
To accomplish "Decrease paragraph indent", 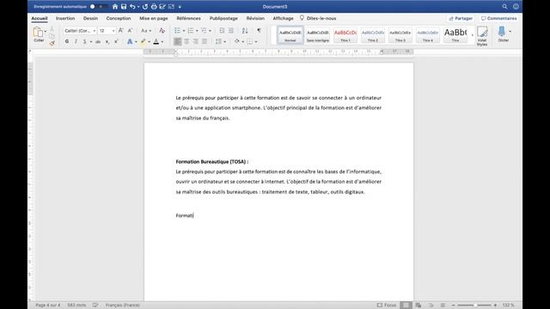I will click(222, 31).
